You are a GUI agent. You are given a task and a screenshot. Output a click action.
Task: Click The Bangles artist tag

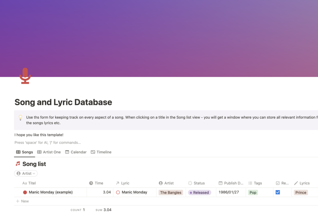tap(171, 193)
